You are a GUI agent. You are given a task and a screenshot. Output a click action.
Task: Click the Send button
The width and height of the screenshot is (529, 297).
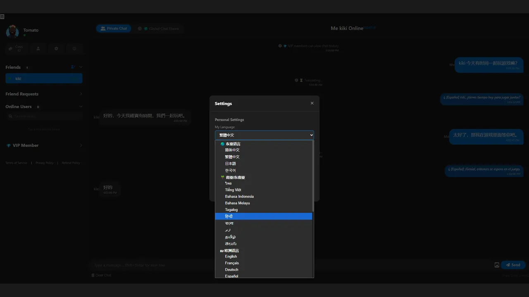point(513,265)
